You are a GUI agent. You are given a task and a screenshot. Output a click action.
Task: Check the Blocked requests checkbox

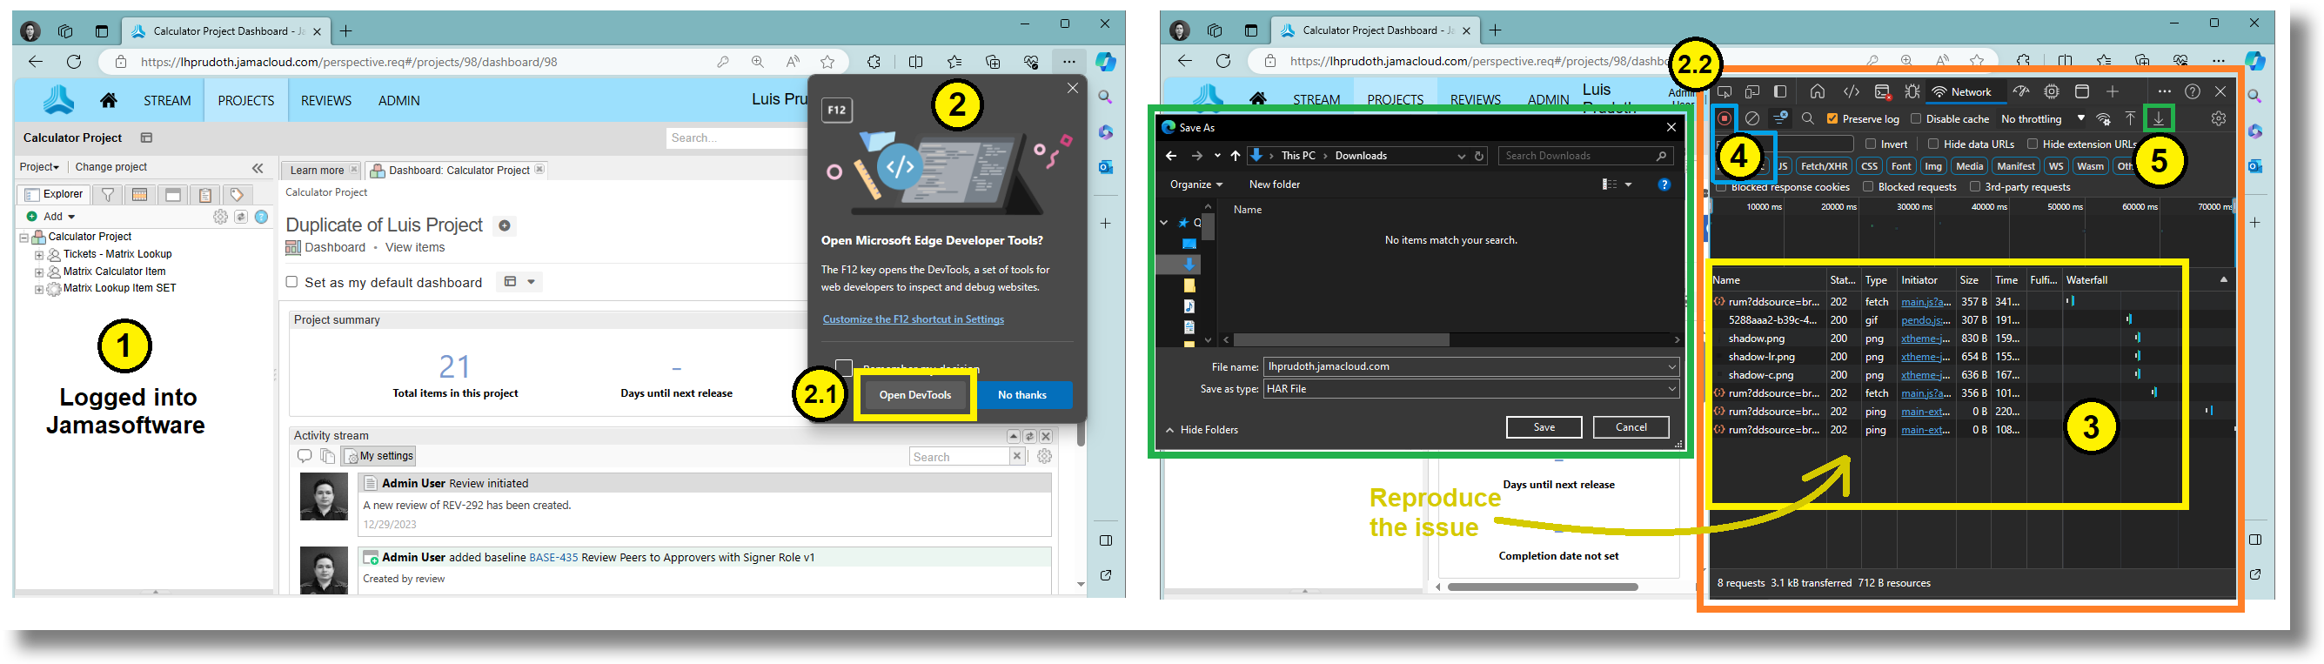click(x=1867, y=187)
